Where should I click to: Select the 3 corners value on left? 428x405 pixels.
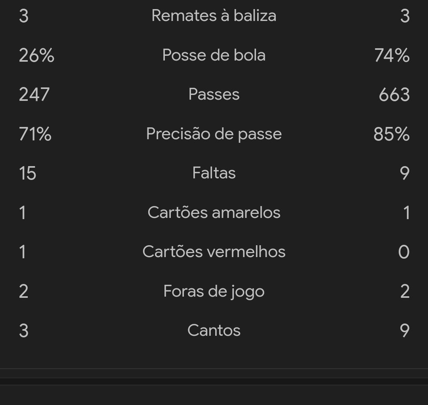click(23, 331)
